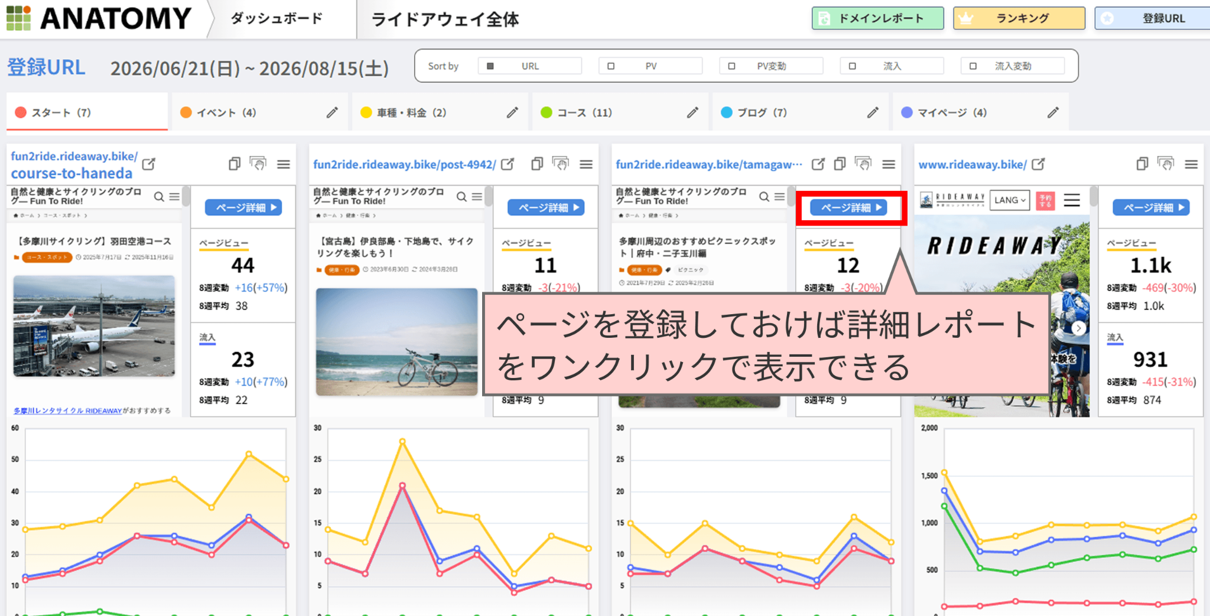Select Sort by PV option
The height and width of the screenshot is (616, 1210).
[650, 66]
